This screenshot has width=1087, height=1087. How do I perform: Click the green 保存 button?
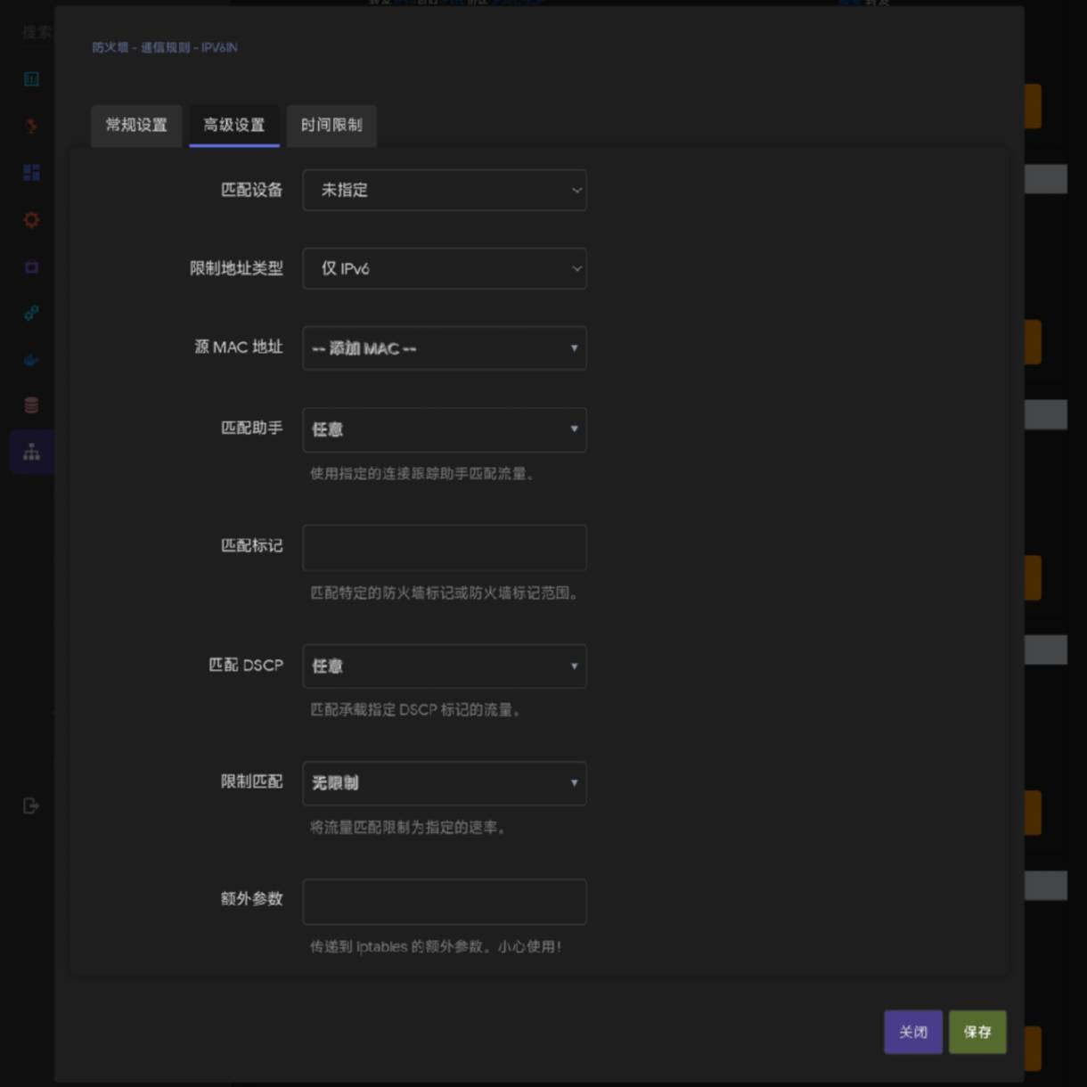[x=977, y=1032]
